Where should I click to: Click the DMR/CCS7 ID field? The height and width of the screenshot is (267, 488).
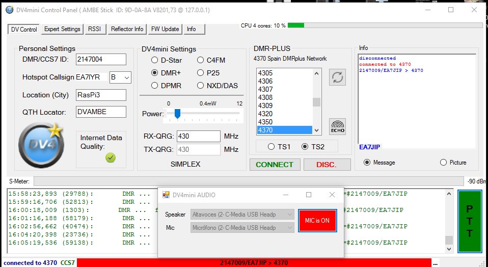(x=101, y=60)
